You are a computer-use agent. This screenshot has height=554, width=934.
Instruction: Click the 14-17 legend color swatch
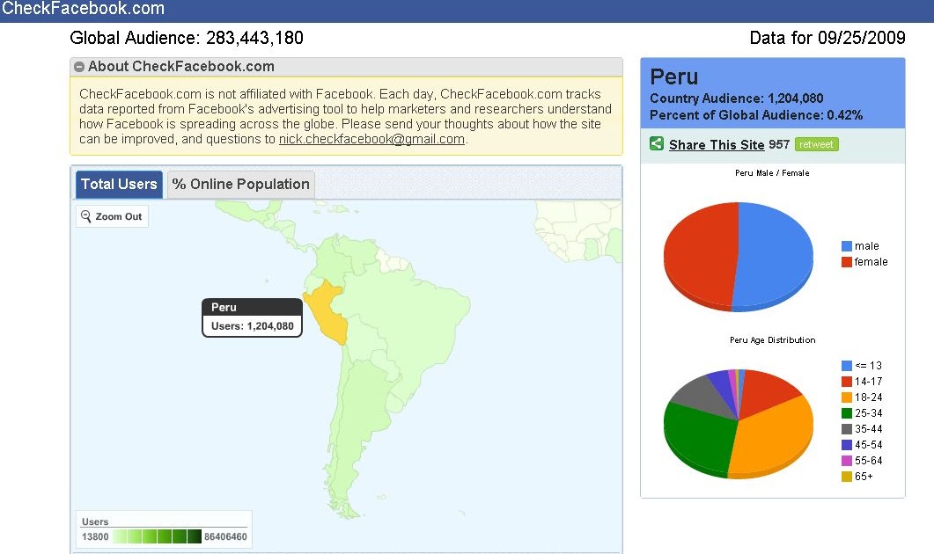pos(847,382)
